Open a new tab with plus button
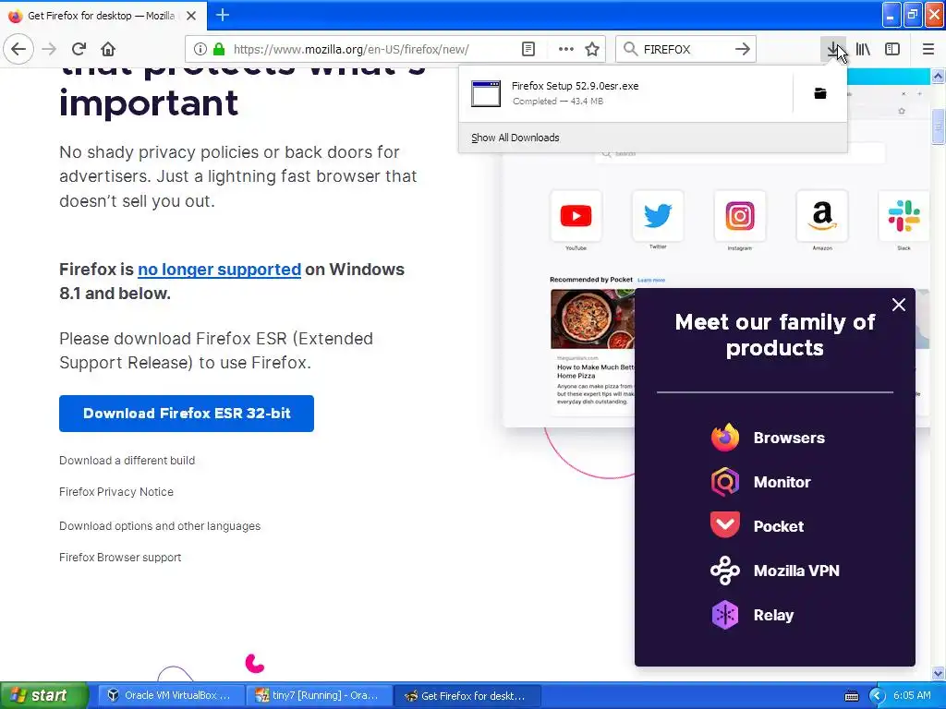Screen dimensions: 946x709 [x=223, y=15]
